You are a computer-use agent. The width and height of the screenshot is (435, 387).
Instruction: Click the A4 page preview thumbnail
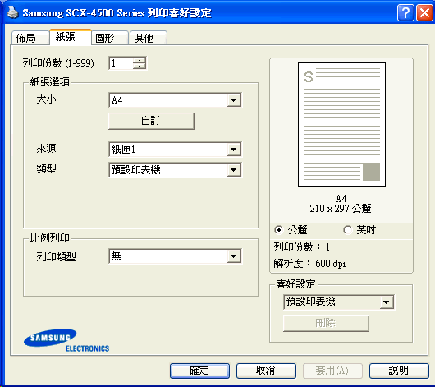(341, 124)
